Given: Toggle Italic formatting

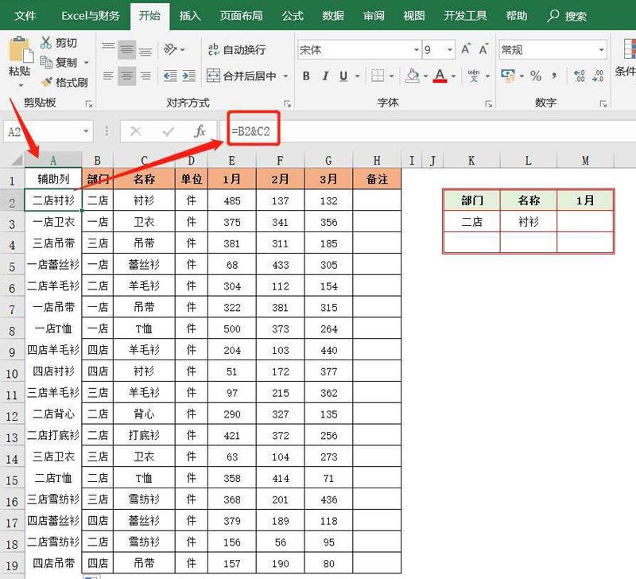Looking at the screenshot, I should coord(325,76).
